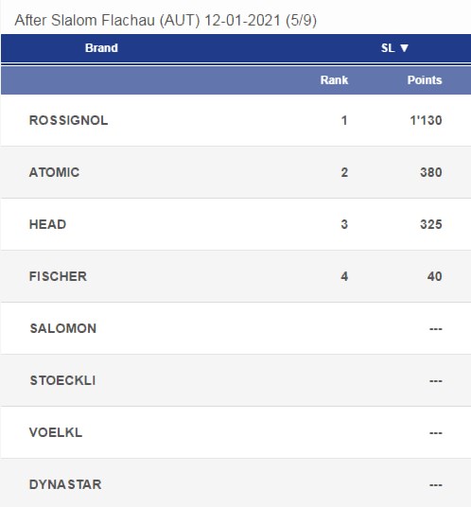Click Head's 325 points value

[x=431, y=224]
